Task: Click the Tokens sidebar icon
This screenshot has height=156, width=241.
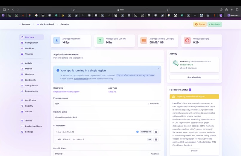Action: point(22,121)
